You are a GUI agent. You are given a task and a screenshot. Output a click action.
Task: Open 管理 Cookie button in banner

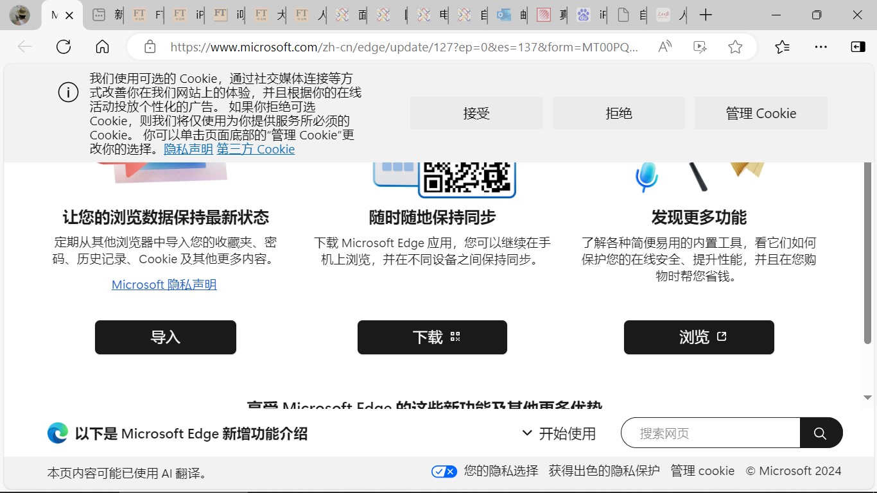(761, 113)
